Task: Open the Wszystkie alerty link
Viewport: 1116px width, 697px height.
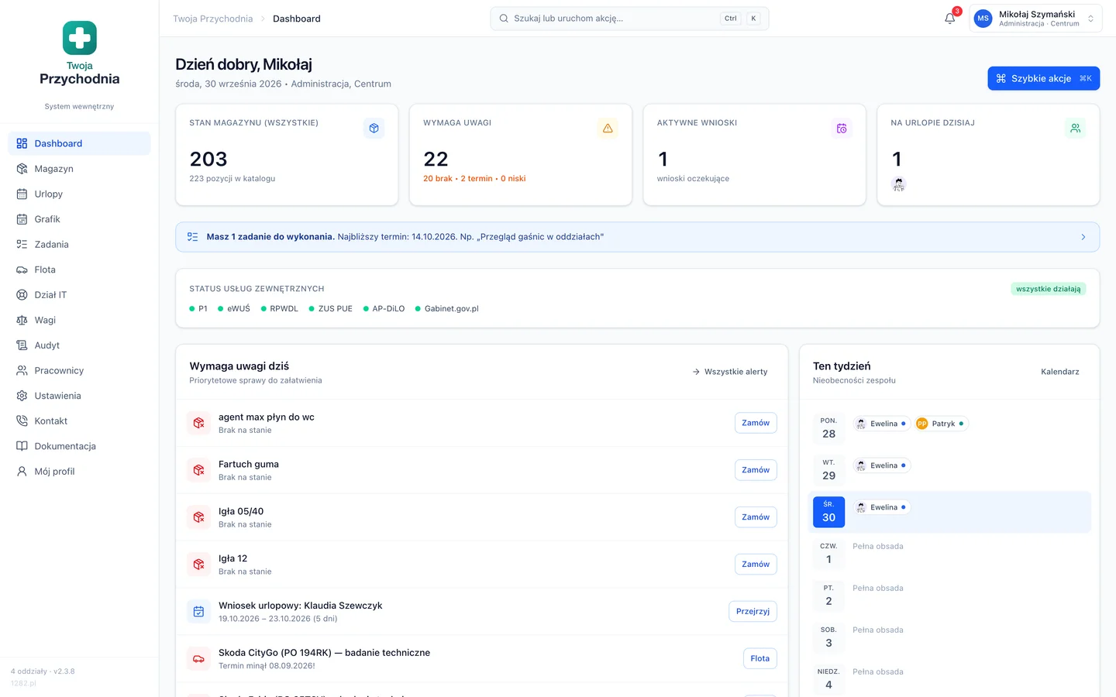Action: pyautogui.click(x=730, y=372)
